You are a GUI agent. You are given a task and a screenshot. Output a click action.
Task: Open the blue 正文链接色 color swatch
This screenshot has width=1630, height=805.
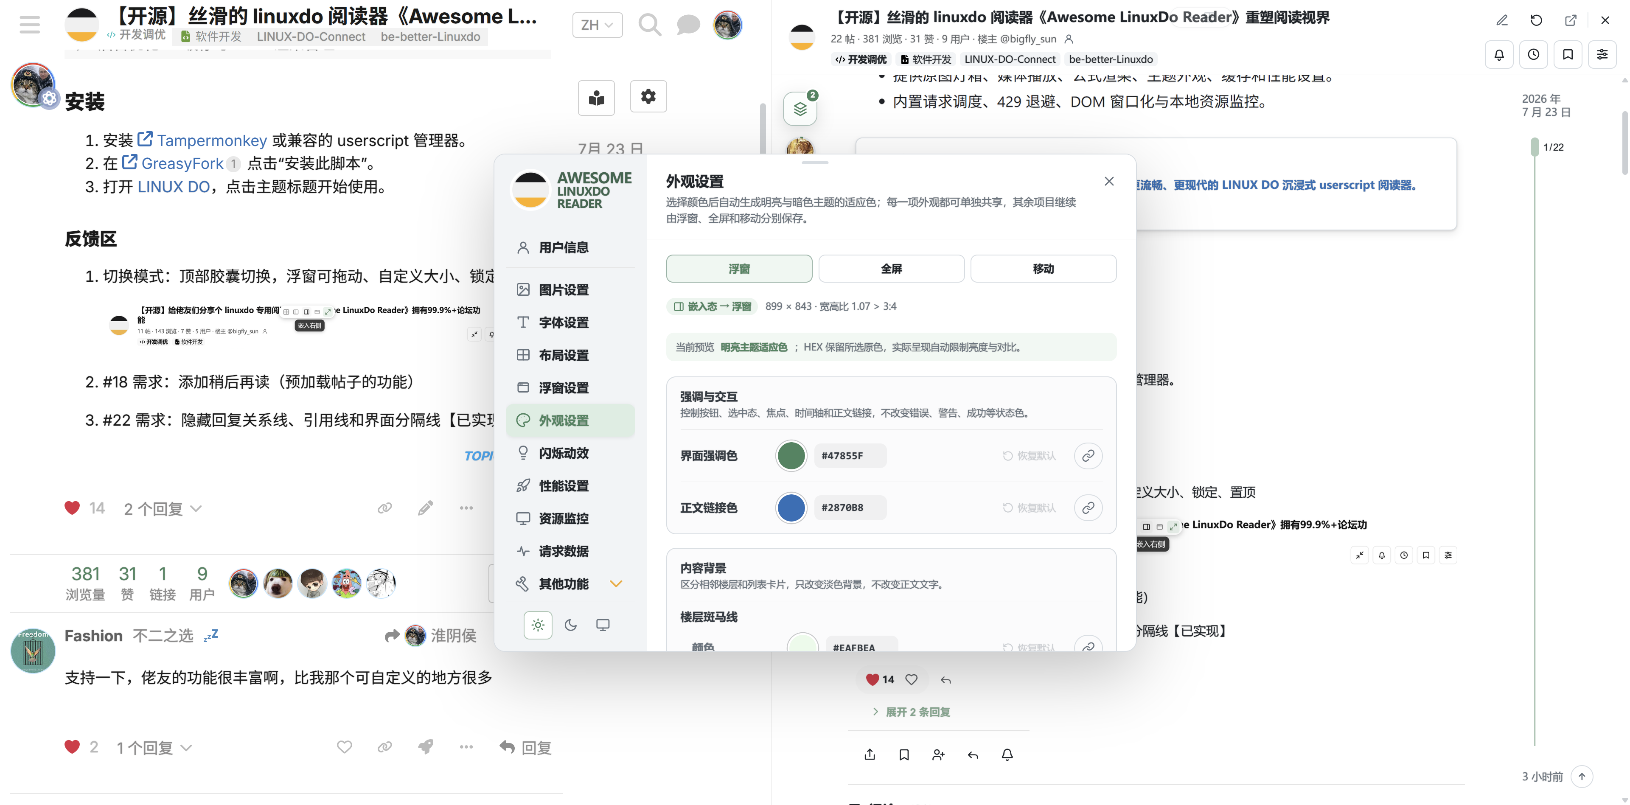791,508
